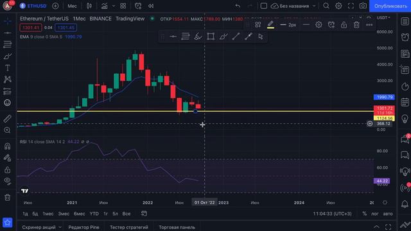The image size is (411, 231).
Task: Toggle stay in drawing mode
Action: [7, 158]
